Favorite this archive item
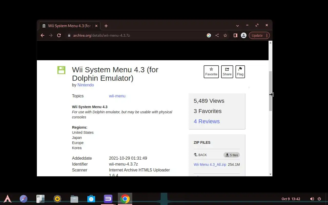Viewport: 328px width, 205px height. [x=211, y=72]
